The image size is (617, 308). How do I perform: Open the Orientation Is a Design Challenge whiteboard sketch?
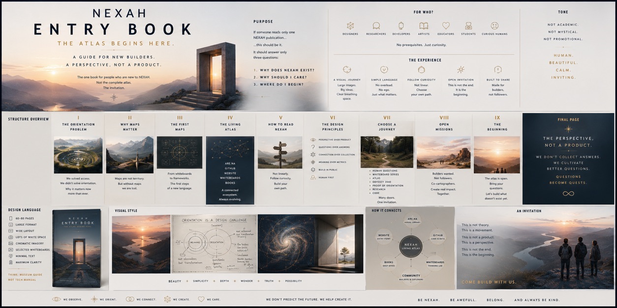coord(214,244)
